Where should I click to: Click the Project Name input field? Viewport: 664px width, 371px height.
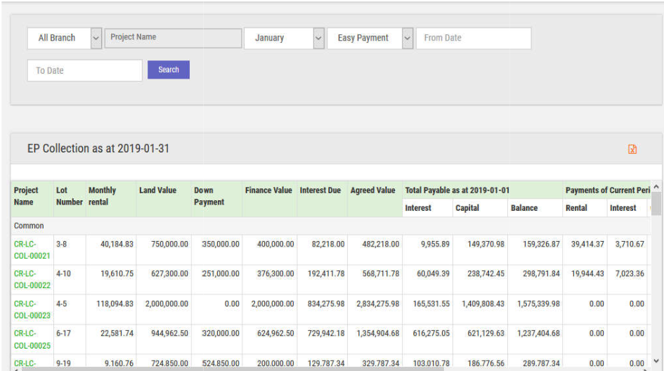(173, 38)
